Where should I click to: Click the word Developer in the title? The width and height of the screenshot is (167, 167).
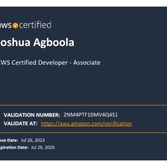point(53,63)
